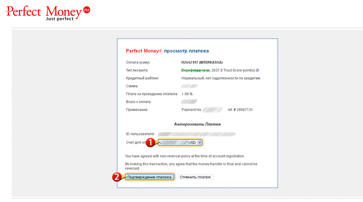The image size is (363, 202).
Task: Open the Trust Score info icon
Action: click(x=257, y=70)
